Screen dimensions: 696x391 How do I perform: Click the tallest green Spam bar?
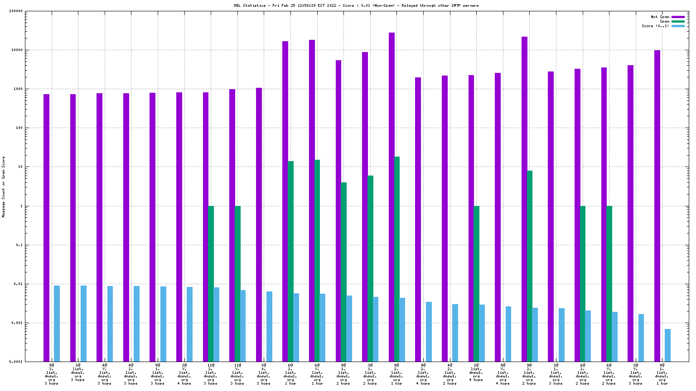click(397, 259)
